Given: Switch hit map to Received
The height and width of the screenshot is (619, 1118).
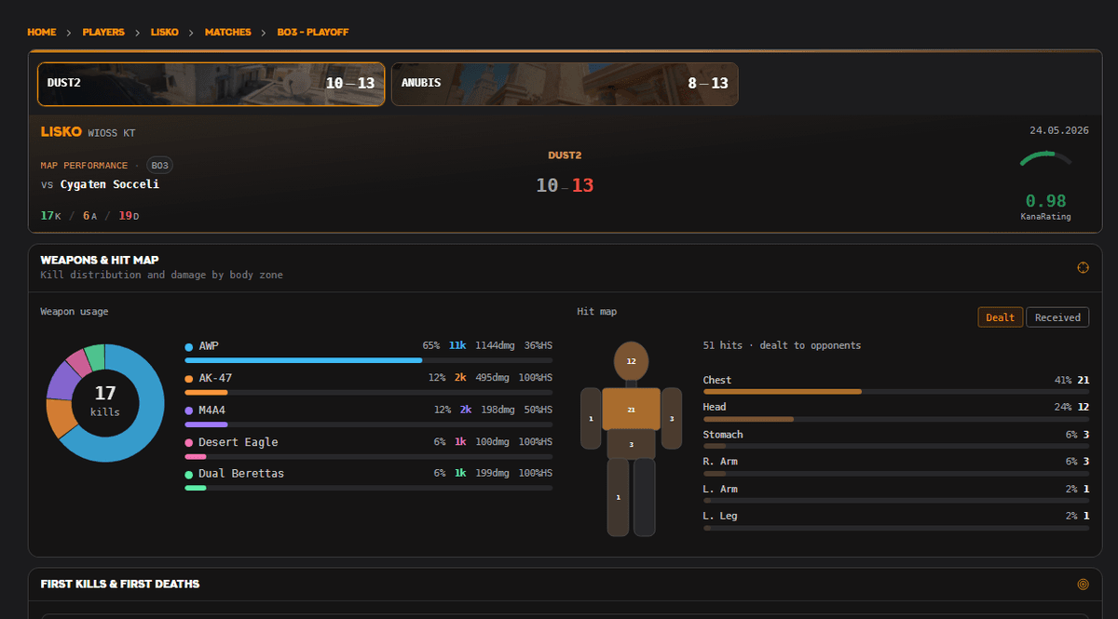Looking at the screenshot, I should 1057,317.
